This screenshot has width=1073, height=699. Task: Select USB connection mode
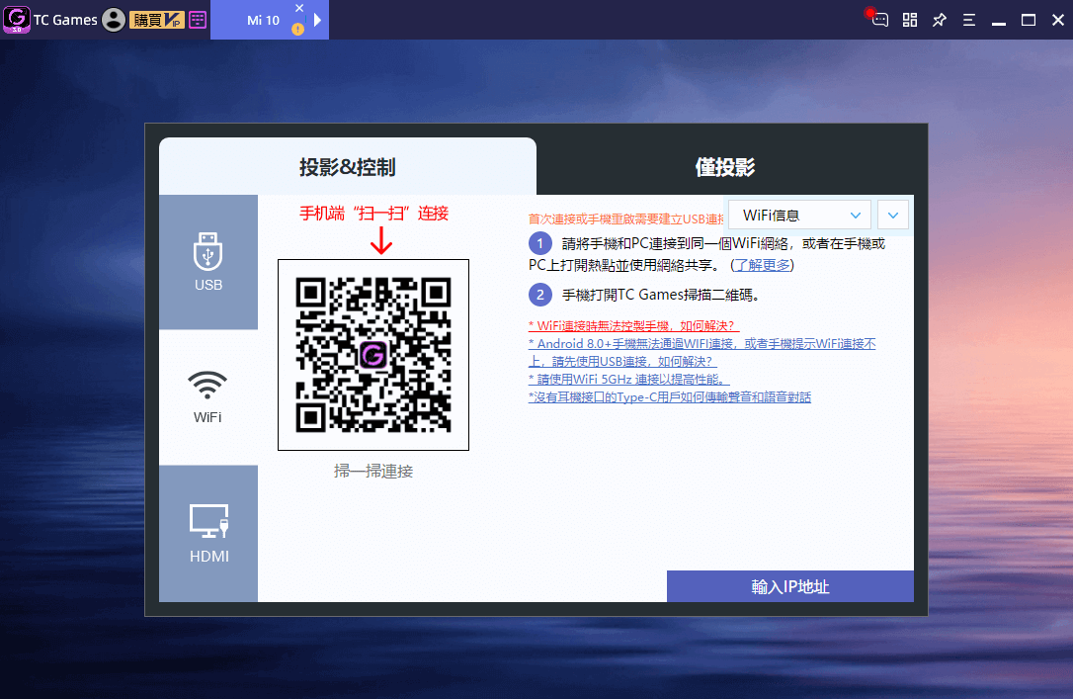pos(208,262)
